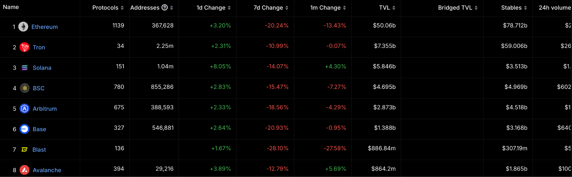The width and height of the screenshot is (572, 177).
Task: Open the Avalanche chain link
Action: [47, 170]
